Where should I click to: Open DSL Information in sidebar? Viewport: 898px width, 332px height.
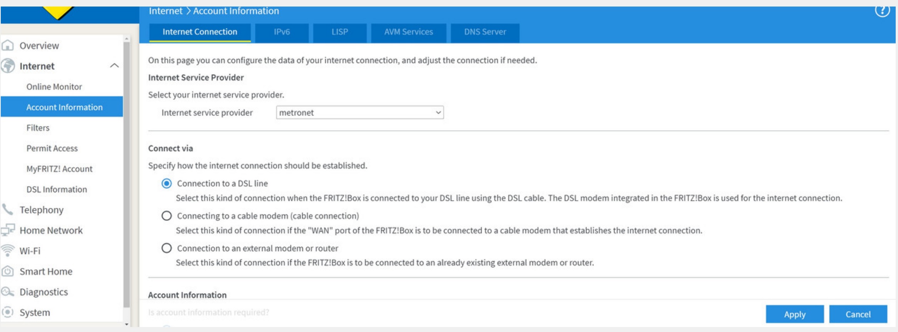[x=56, y=189]
